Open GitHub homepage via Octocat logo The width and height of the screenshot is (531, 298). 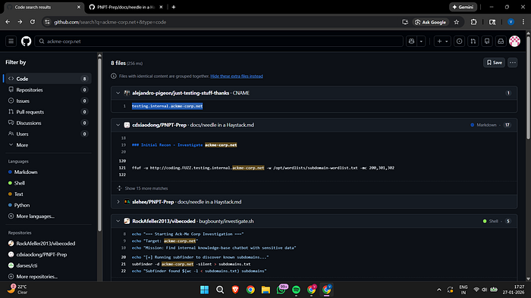pos(26,41)
